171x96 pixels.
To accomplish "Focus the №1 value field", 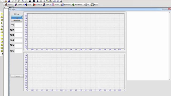I will point(18,25).
